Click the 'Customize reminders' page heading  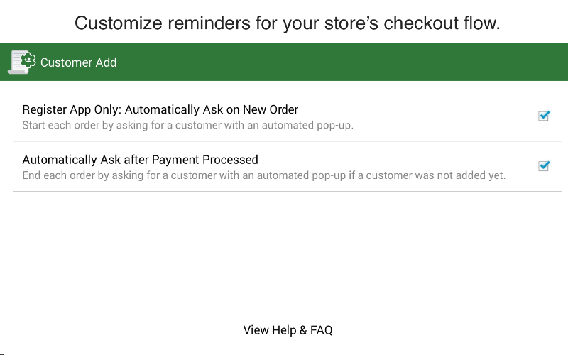[288, 23]
